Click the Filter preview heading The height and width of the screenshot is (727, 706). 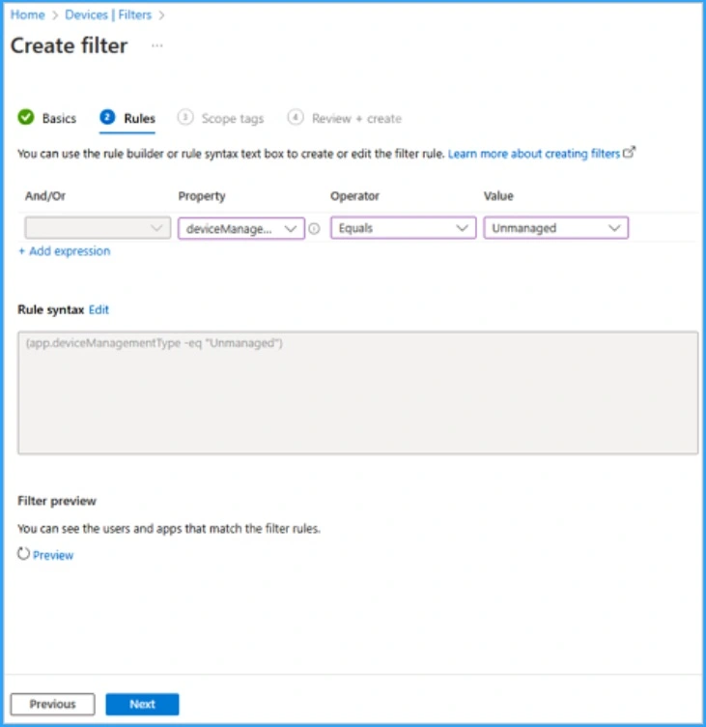tap(57, 501)
